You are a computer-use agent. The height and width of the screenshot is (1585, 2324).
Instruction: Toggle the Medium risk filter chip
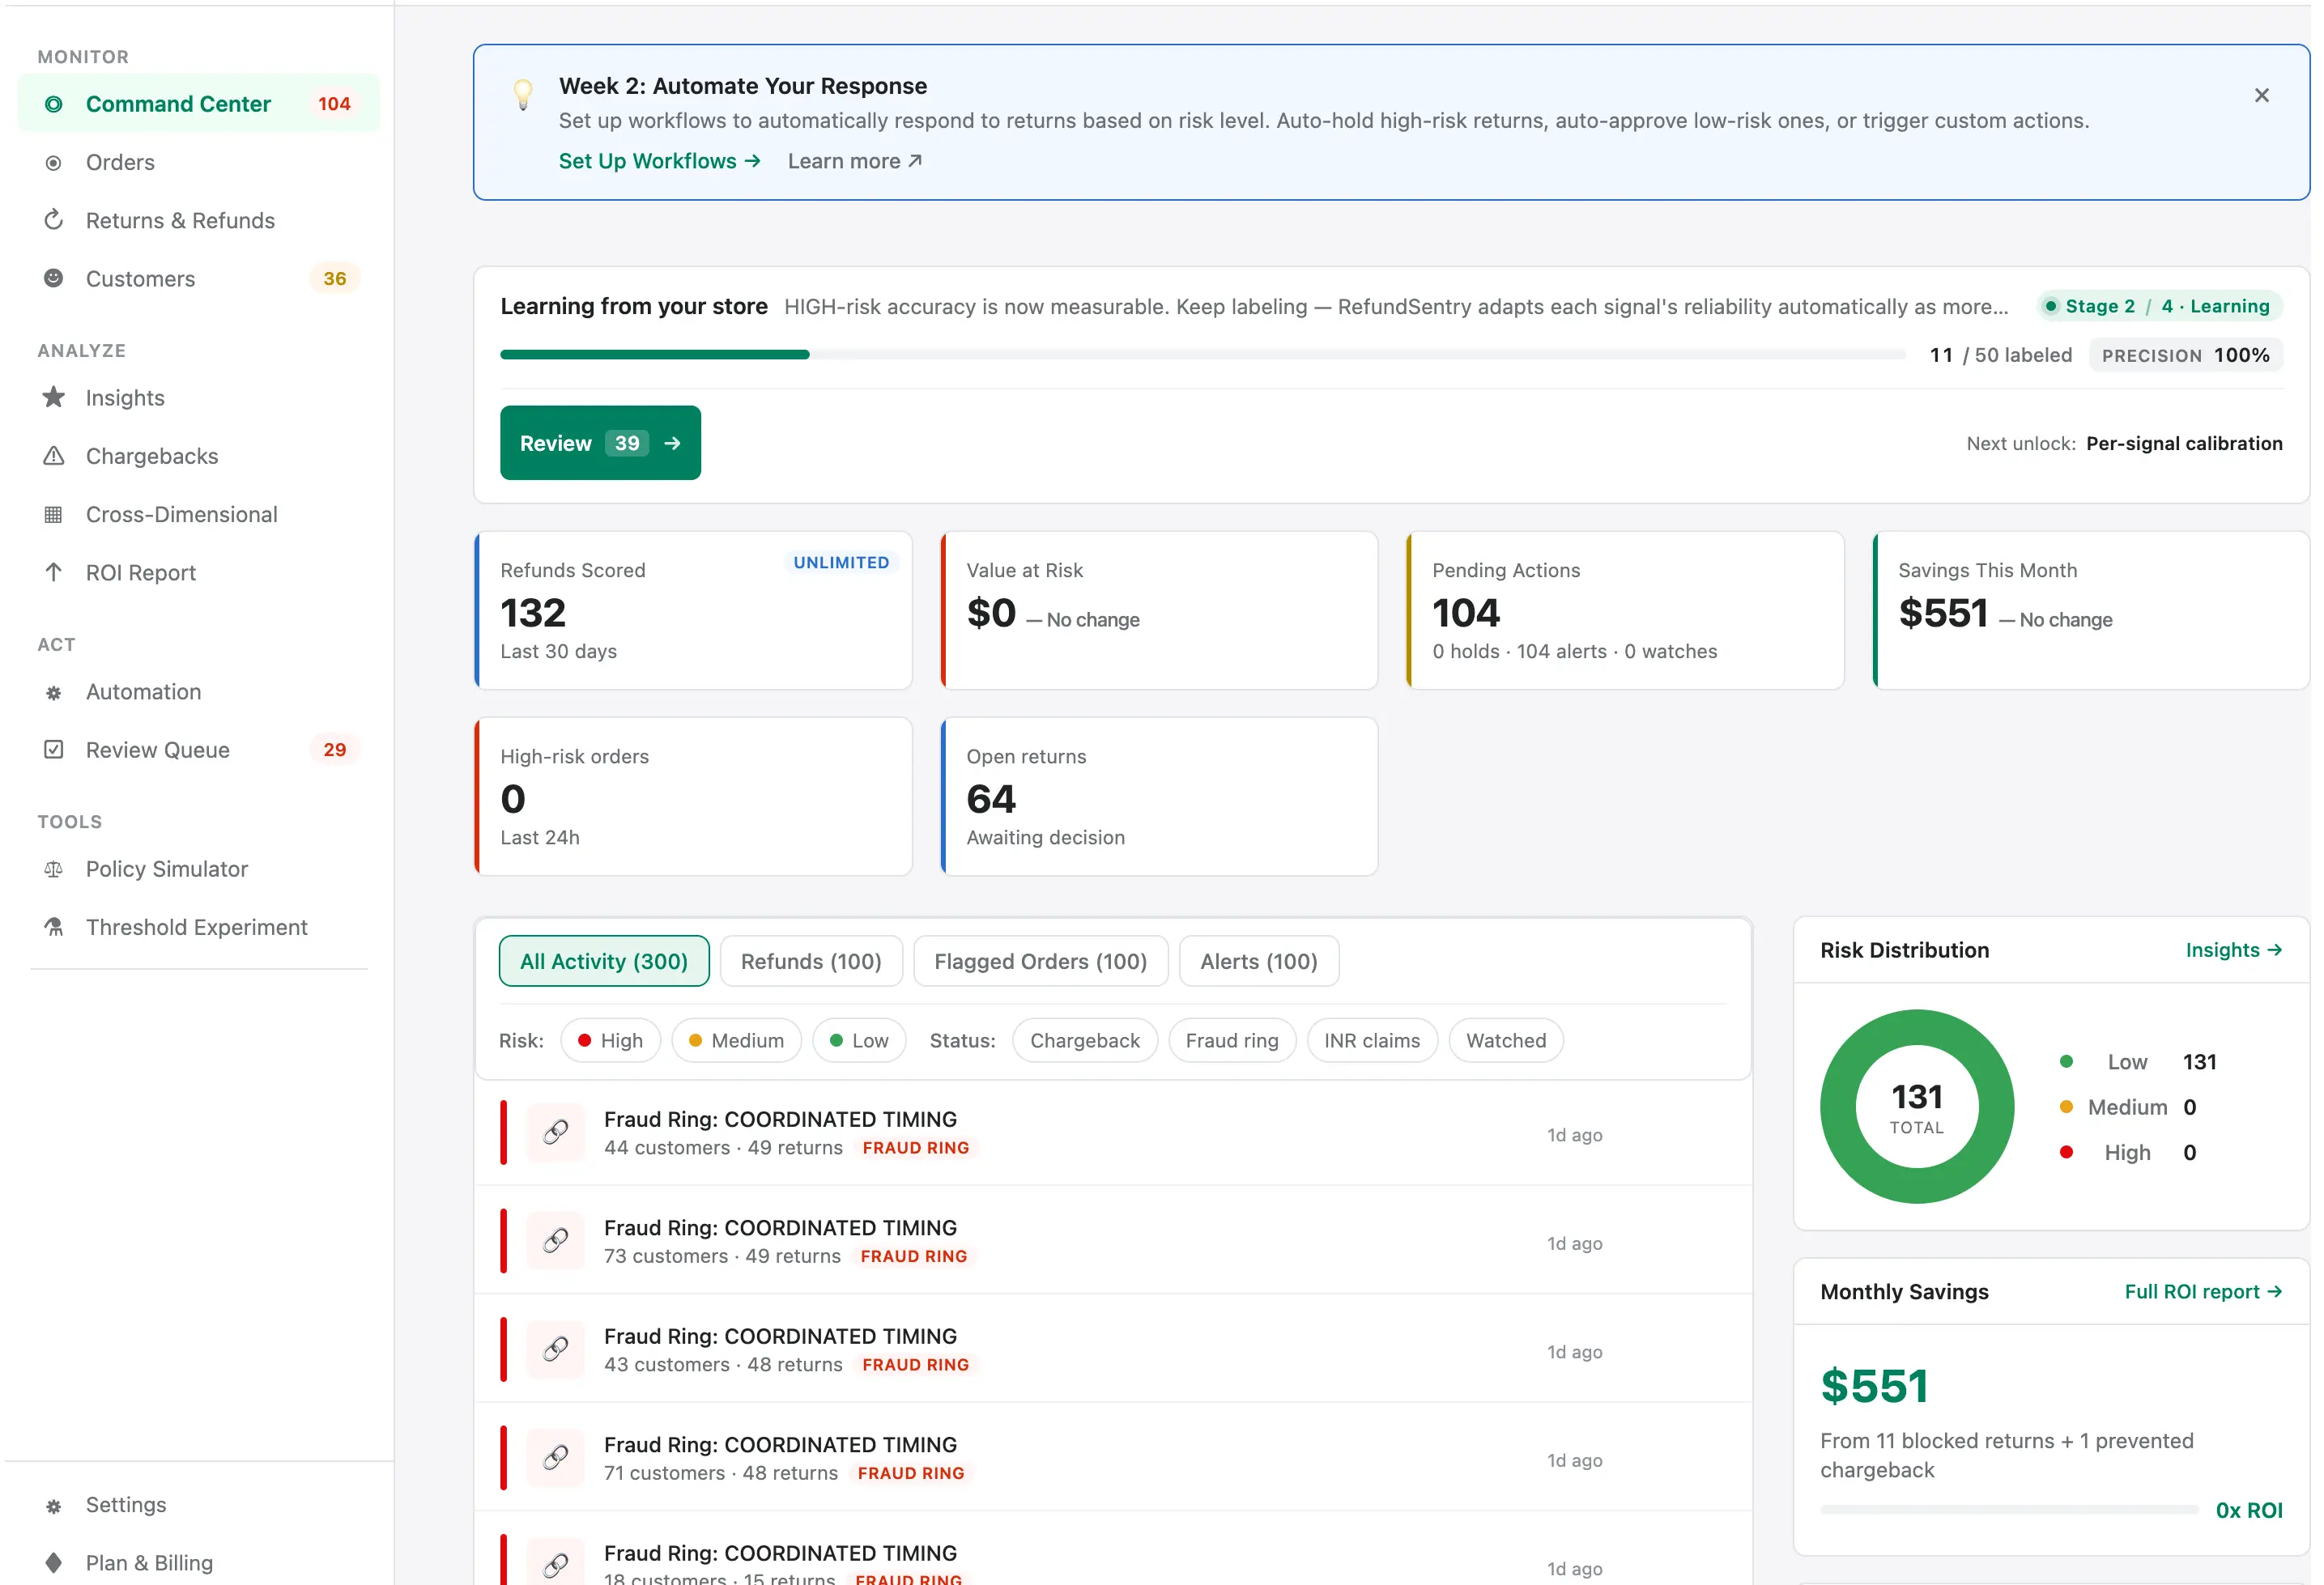tap(736, 1040)
